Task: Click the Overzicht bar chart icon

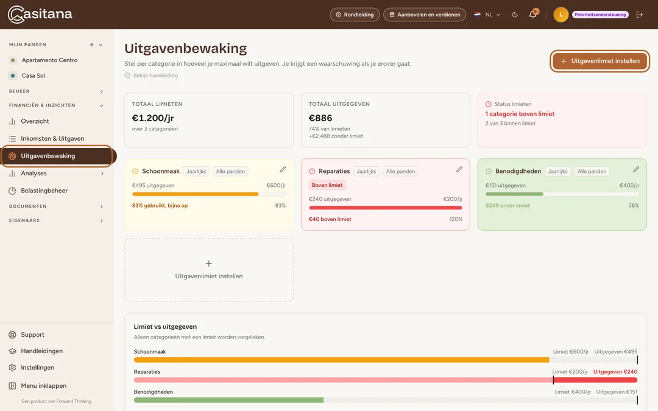Action: [x=12, y=121]
